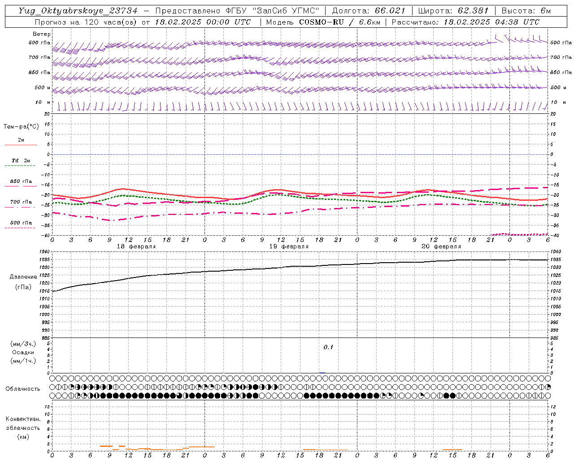Click the Конвективн. panel label
574x459 pixels.
[23, 419]
